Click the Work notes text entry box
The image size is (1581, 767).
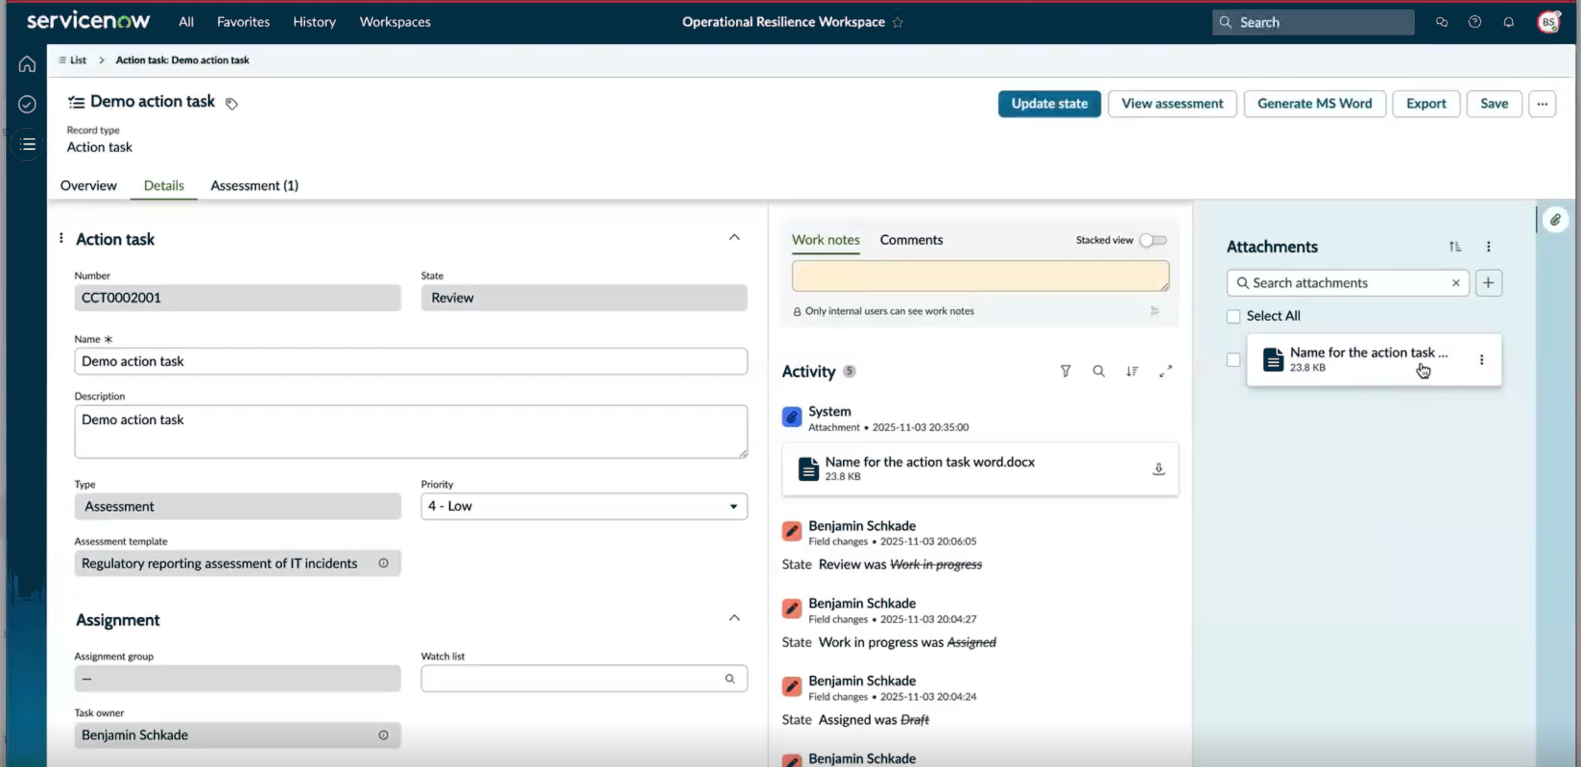(x=980, y=276)
